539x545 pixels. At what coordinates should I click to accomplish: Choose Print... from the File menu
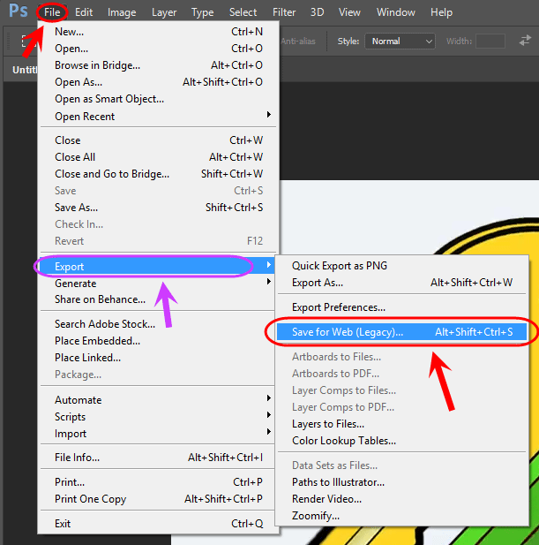coord(159,482)
